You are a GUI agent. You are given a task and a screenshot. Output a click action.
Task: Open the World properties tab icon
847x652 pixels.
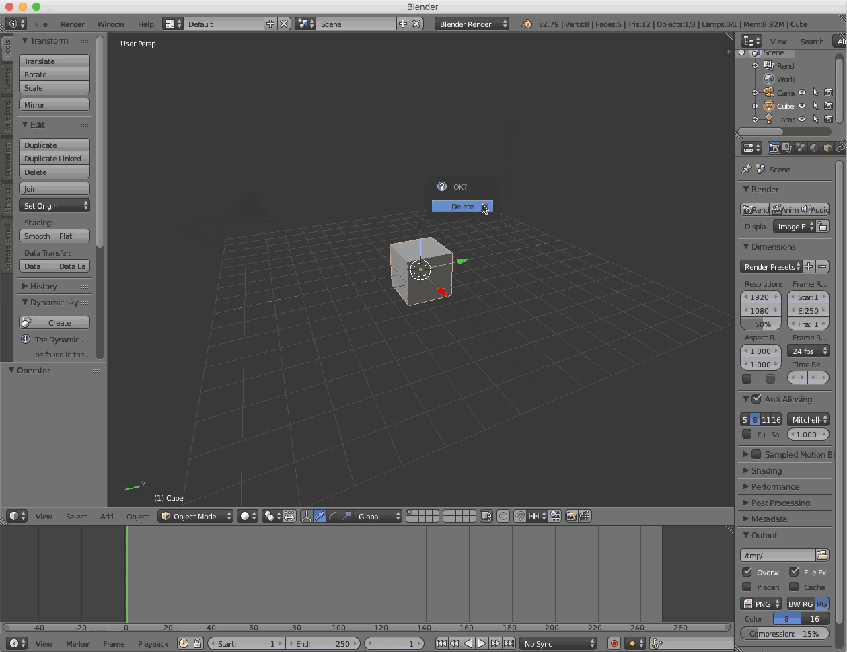click(814, 148)
